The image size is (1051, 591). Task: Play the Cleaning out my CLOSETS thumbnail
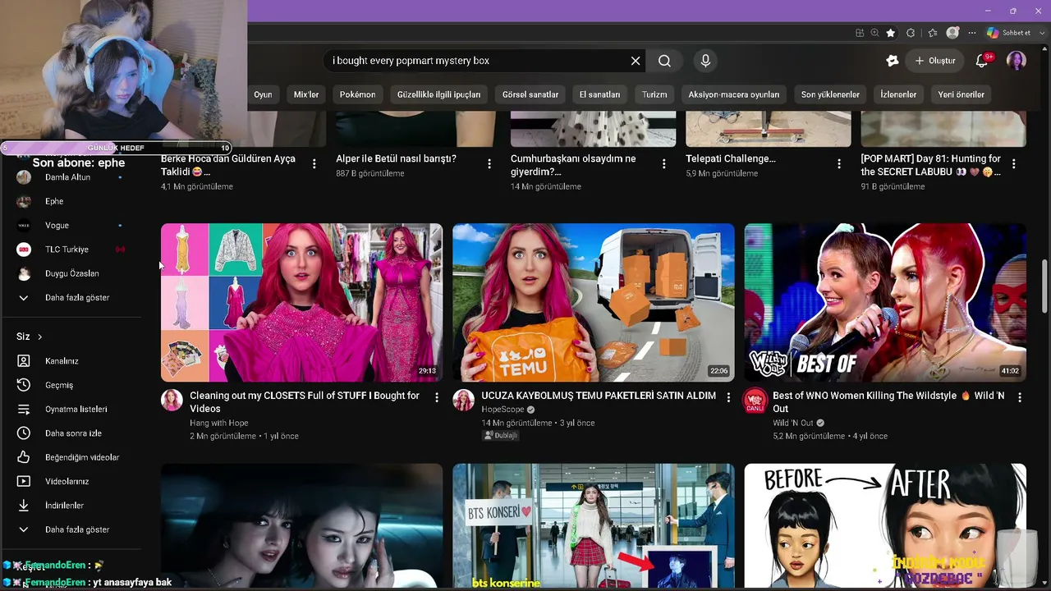pyautogui.click(x=301, y=302)
